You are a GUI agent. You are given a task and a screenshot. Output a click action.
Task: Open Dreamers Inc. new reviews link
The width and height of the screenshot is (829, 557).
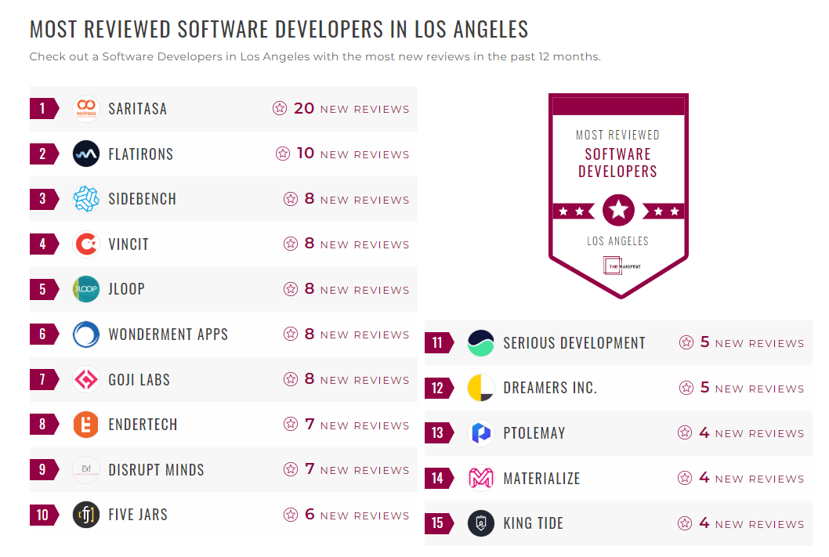pyautogui.click(x=741, y=388)
